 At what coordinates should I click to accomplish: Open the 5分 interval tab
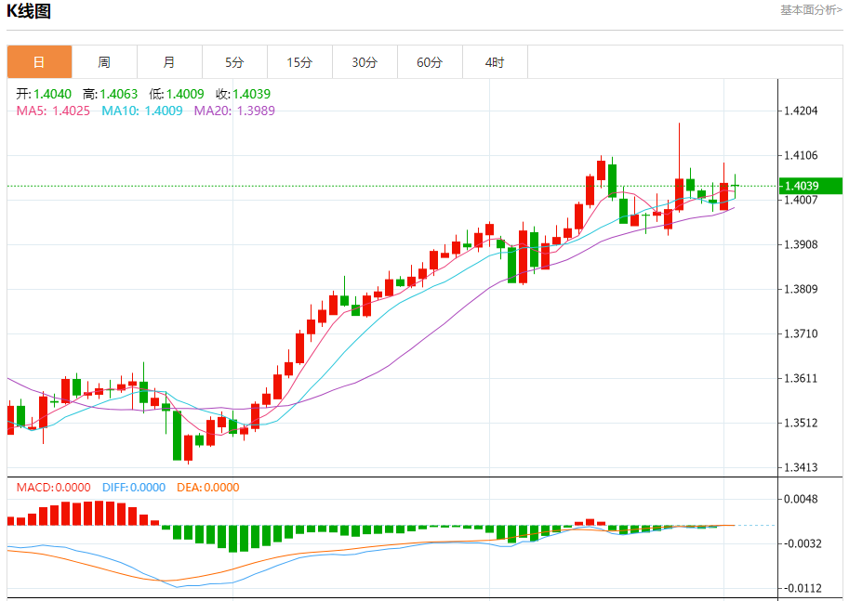(x=234, y=62)
